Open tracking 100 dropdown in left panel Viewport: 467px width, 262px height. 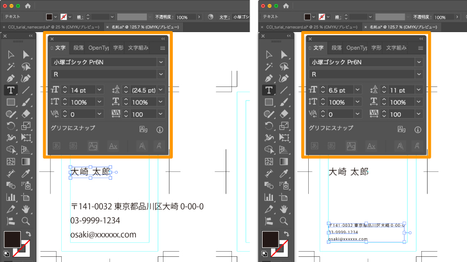click(x=161, y=114)
